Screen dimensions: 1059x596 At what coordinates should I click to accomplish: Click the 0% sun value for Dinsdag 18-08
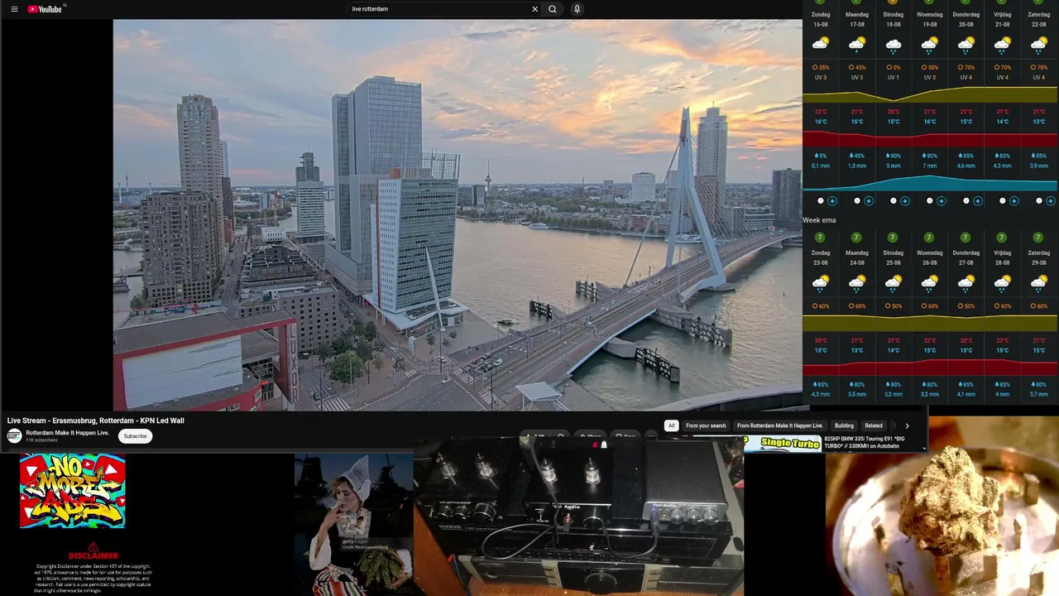tap(894, 67)
